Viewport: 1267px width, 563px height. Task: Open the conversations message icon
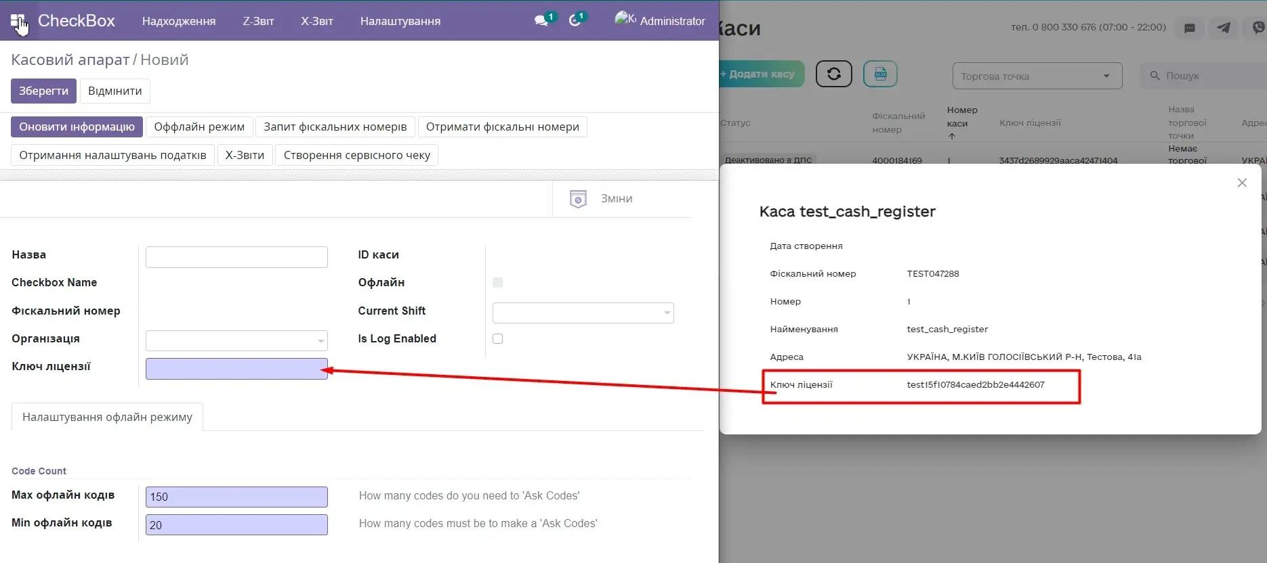[x=541, y=21]
